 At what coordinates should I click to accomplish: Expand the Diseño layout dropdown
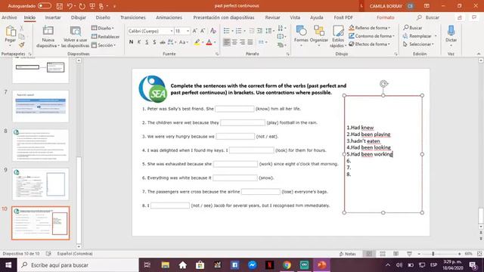tap(103, 28)
